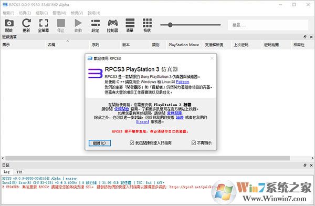
Task: Open the Emulation (仿真) menu
Action: click(25, 13)
